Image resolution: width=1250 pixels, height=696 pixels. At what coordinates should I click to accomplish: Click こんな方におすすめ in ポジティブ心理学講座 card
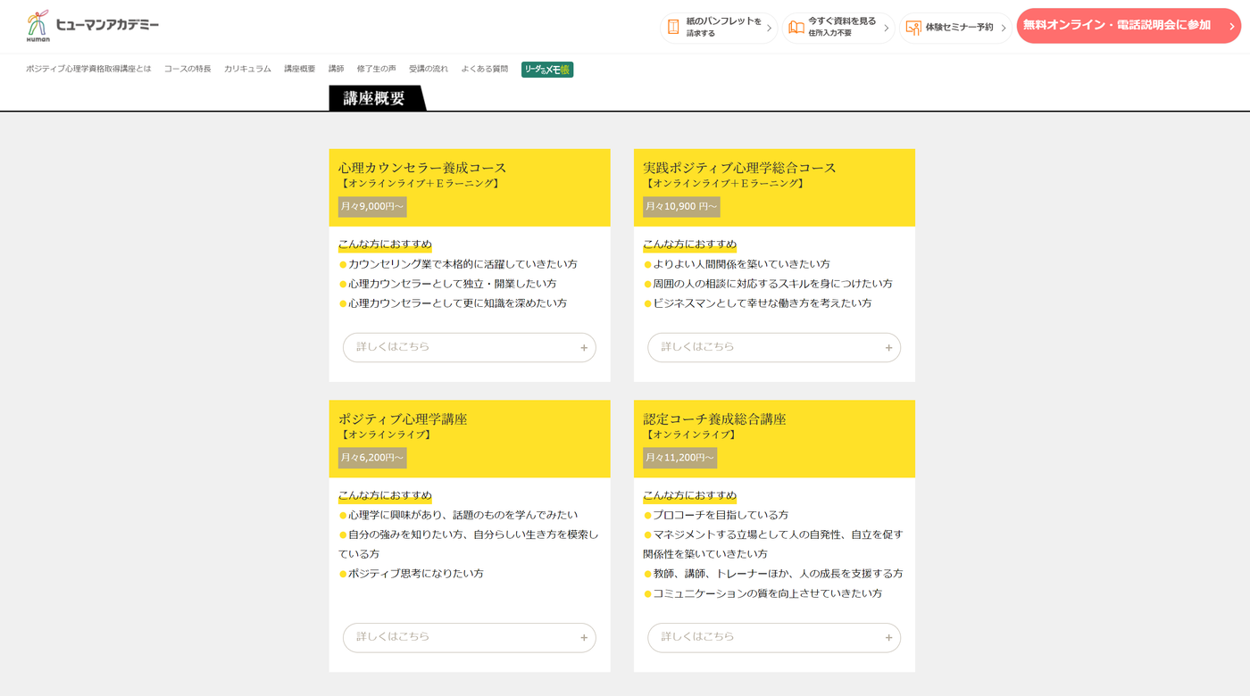(385, 495)
